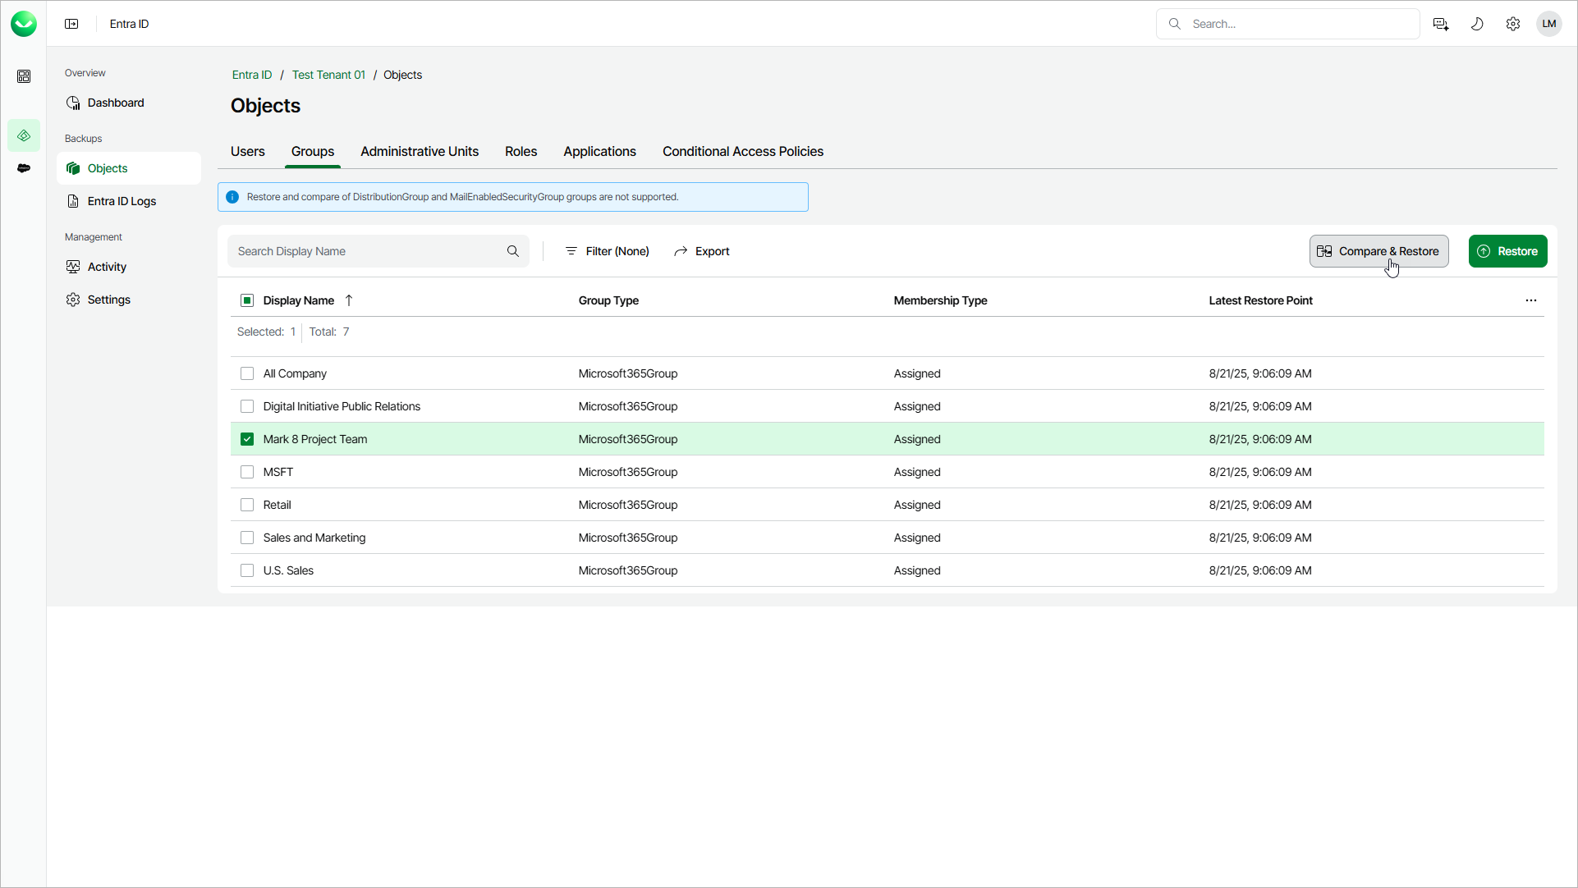
Task: Toggle the sidebar collapse icon
Action: [71, 24]
